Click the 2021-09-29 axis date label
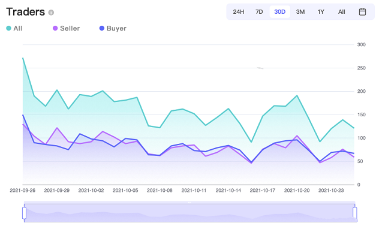Viewport: 379px width, 229px height. click(57, 191)
